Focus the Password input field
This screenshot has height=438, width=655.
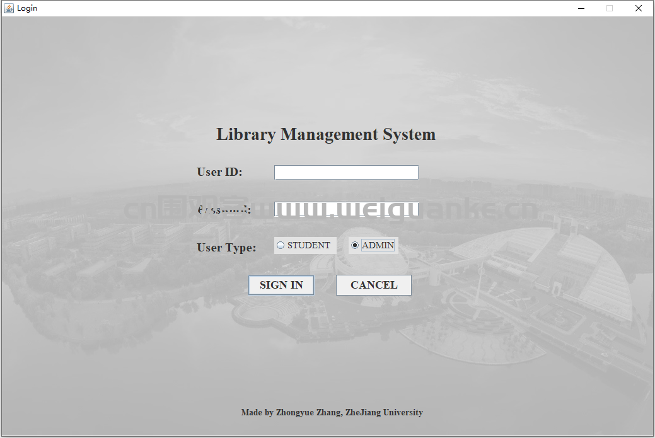346,209
